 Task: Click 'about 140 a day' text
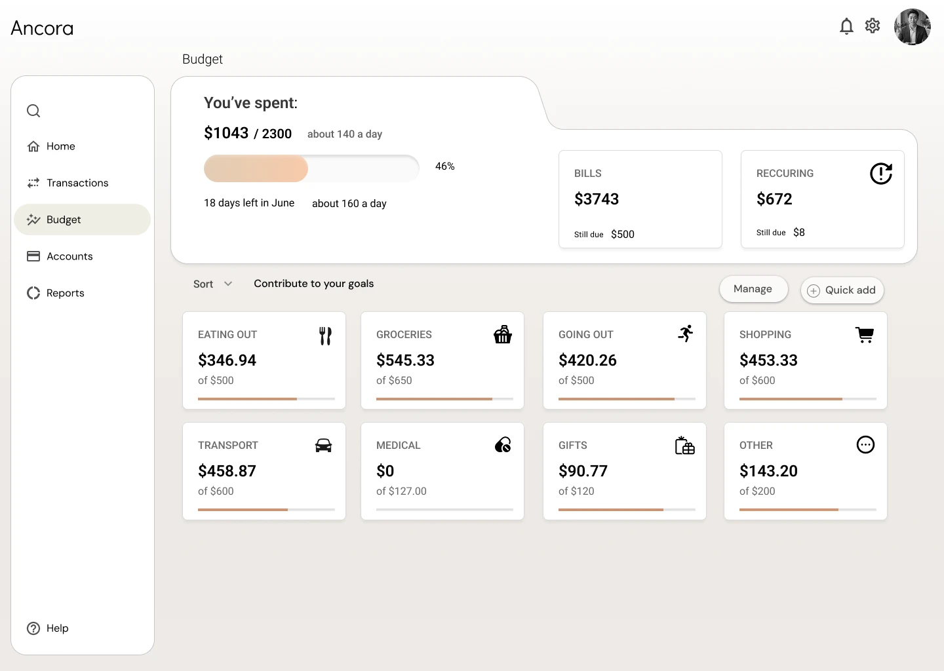click(345, 134)
